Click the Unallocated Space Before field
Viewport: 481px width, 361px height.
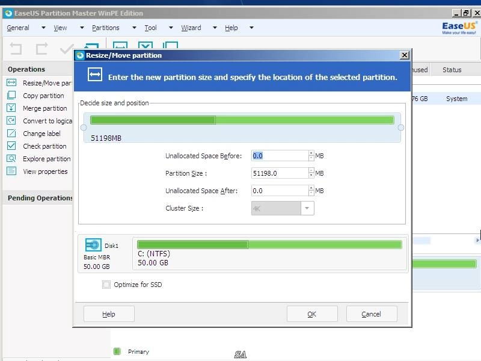280,156
